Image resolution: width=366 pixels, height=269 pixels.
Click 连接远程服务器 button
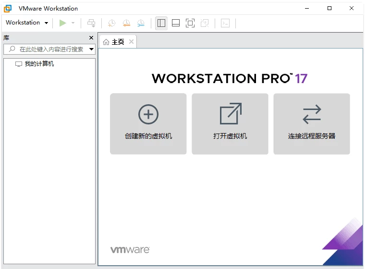click(312, 123)
